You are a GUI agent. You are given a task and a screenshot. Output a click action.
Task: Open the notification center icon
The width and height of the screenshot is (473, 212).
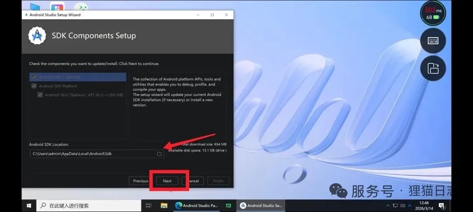[441, 206]
